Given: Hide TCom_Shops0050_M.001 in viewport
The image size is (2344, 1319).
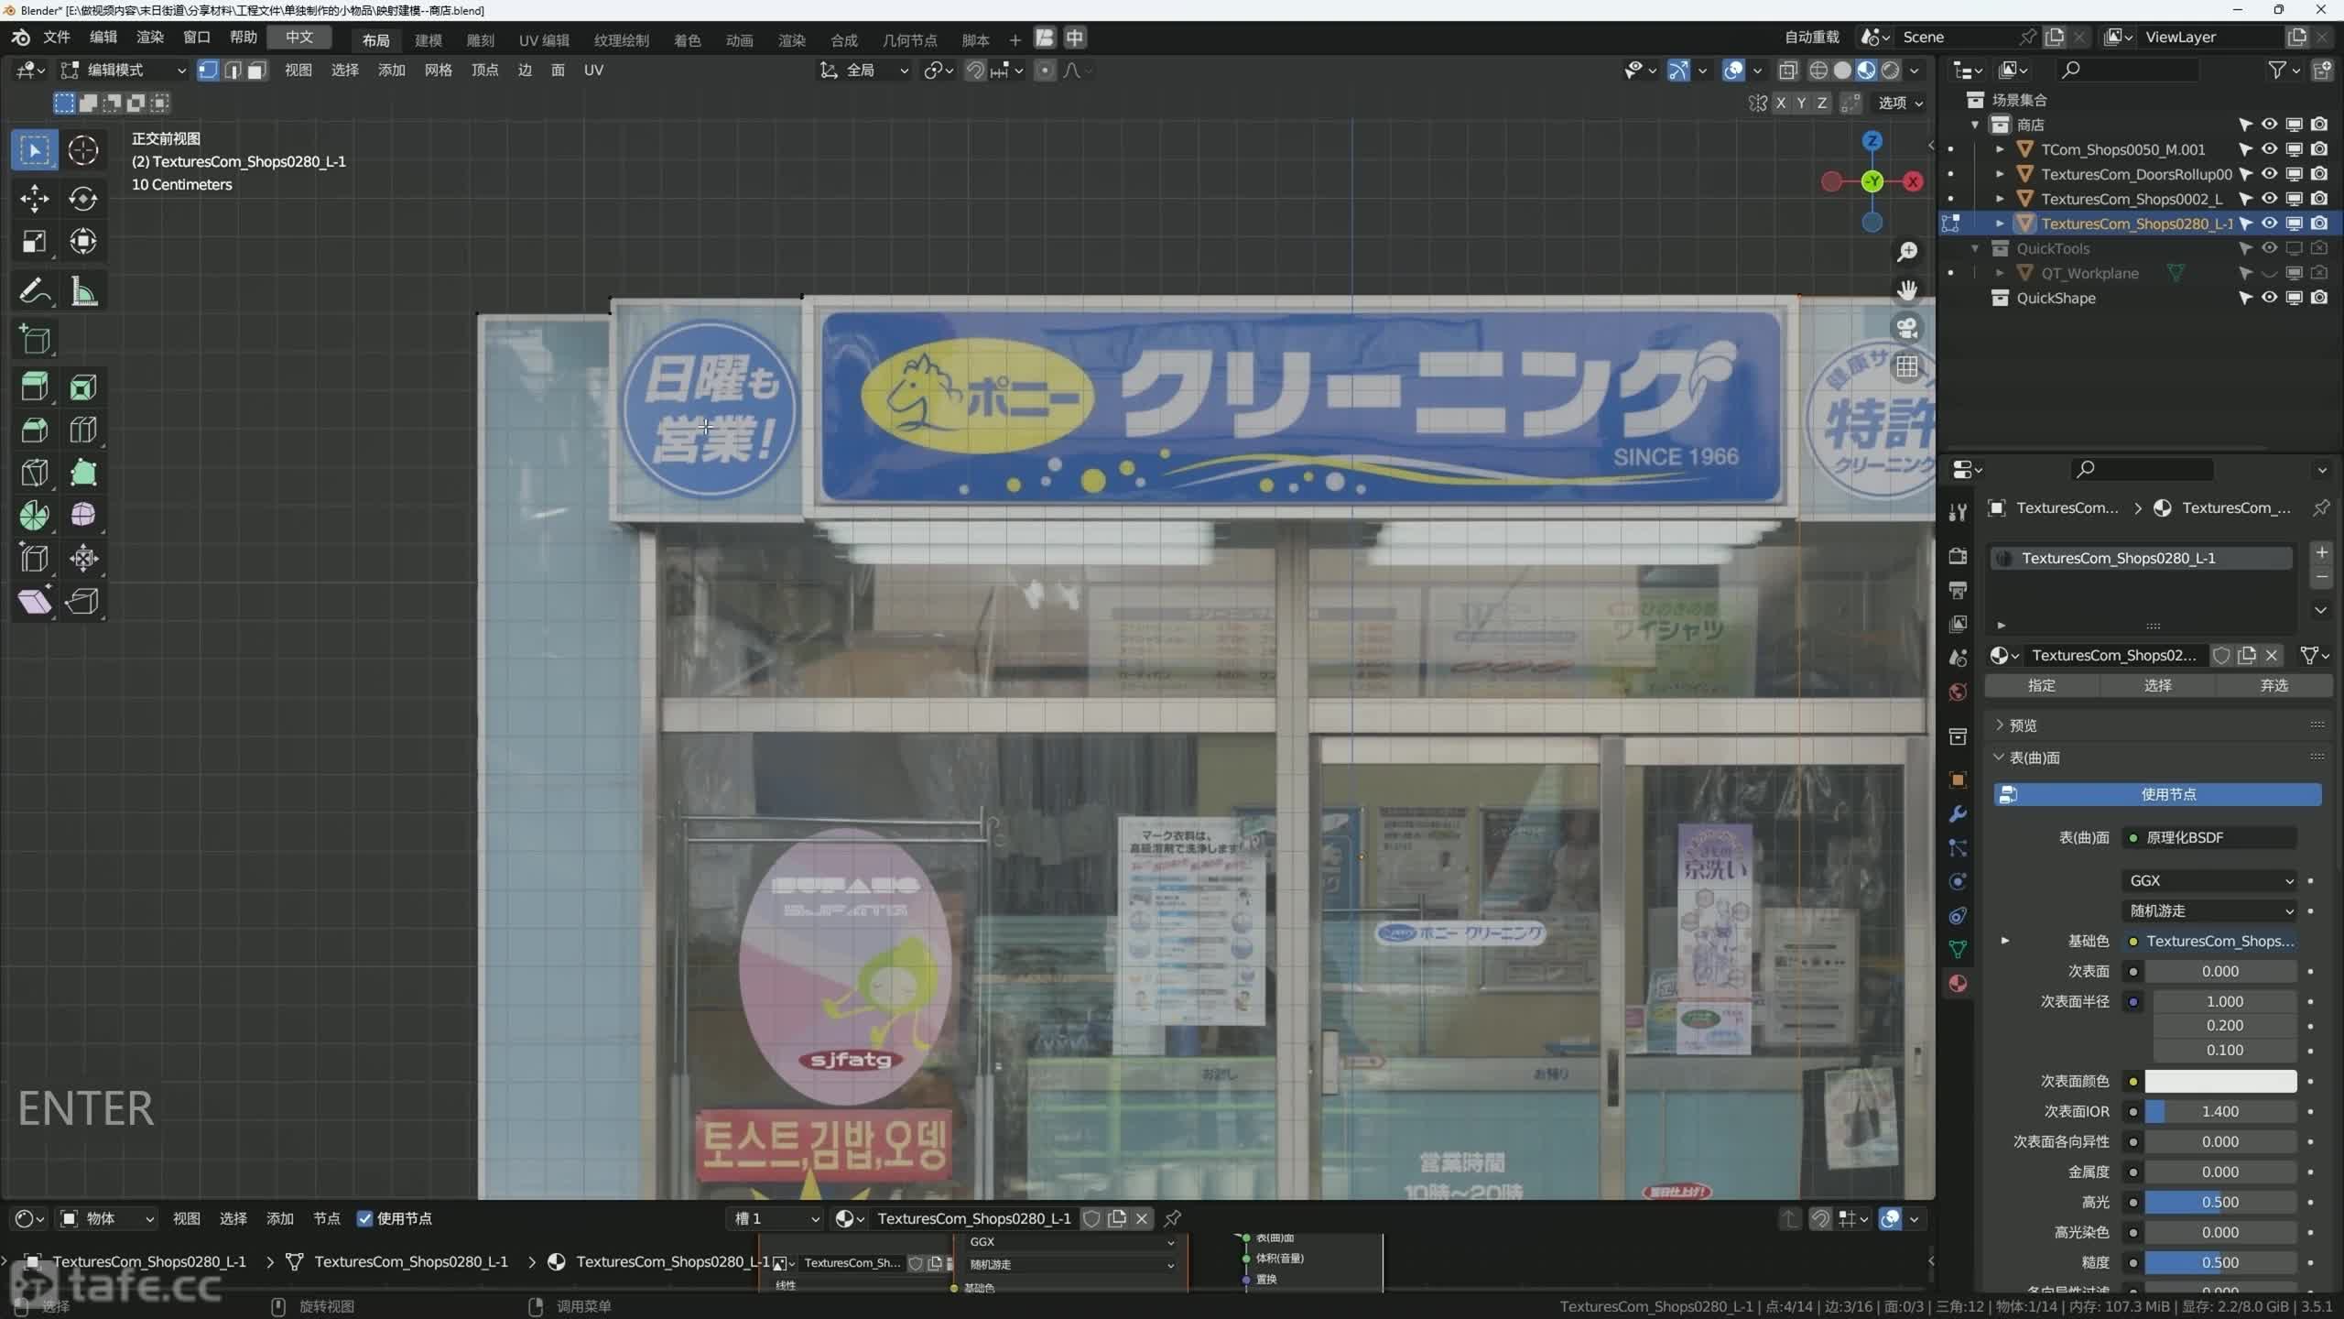Looking at the screenshot, I should (x=2269, y=149).
